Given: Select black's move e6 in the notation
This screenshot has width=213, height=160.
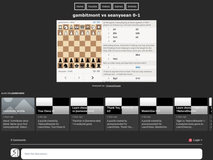Looking at the screenshot, I should tap(137, 37).
